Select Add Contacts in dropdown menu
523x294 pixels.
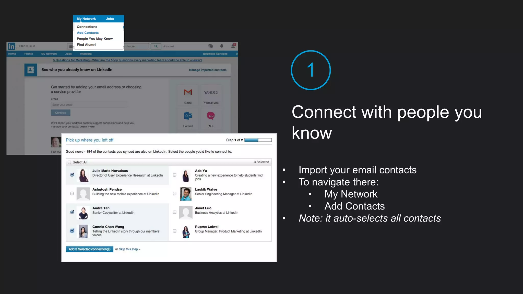coord(88,33)
